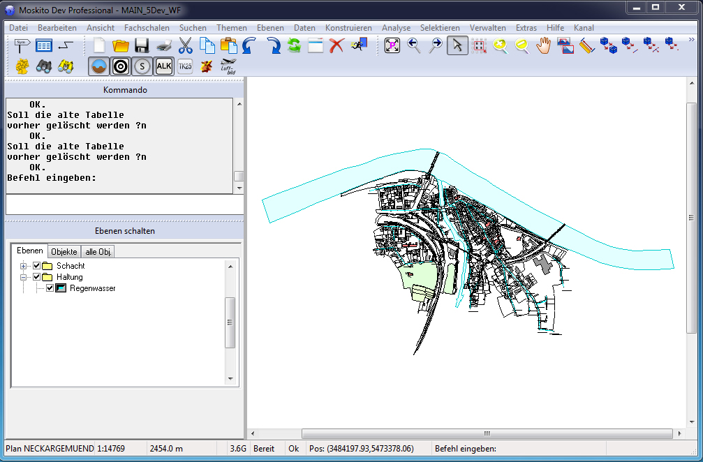The image size is (703, 462).
Task: Select the arrow pointer selection tool
Action: tap(457, 46)
